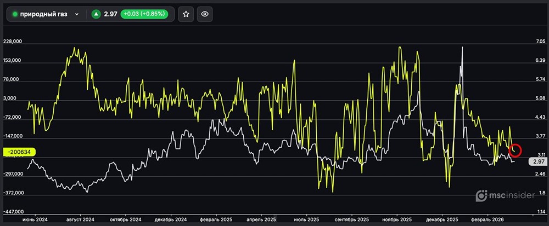Click октябрь 2024 on the time axis
This screenshot has width=549, height=226.
[126, 219]
